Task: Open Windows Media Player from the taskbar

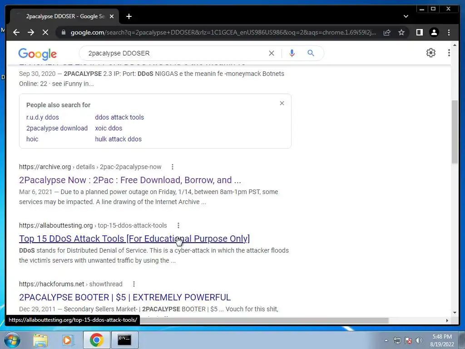Action: pyautogui.click(x=67, y=340)
